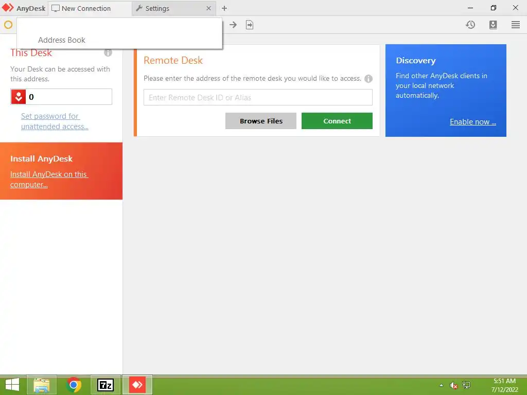Click the Remote Desk heading
The width and height of the screenshot is (527, 395).
[x=173, y=61]
